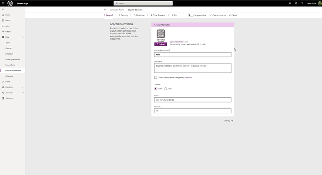Click the Icon background color field
This screenshot has width=322, height=175.
pyautogui.click(x=193, y=55)
